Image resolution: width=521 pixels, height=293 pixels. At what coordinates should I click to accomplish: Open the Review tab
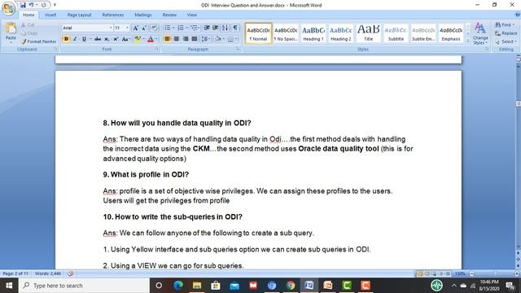tap(169, 15)
